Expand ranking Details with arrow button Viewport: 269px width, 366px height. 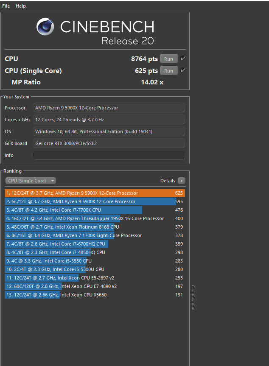tap(182, 181)
